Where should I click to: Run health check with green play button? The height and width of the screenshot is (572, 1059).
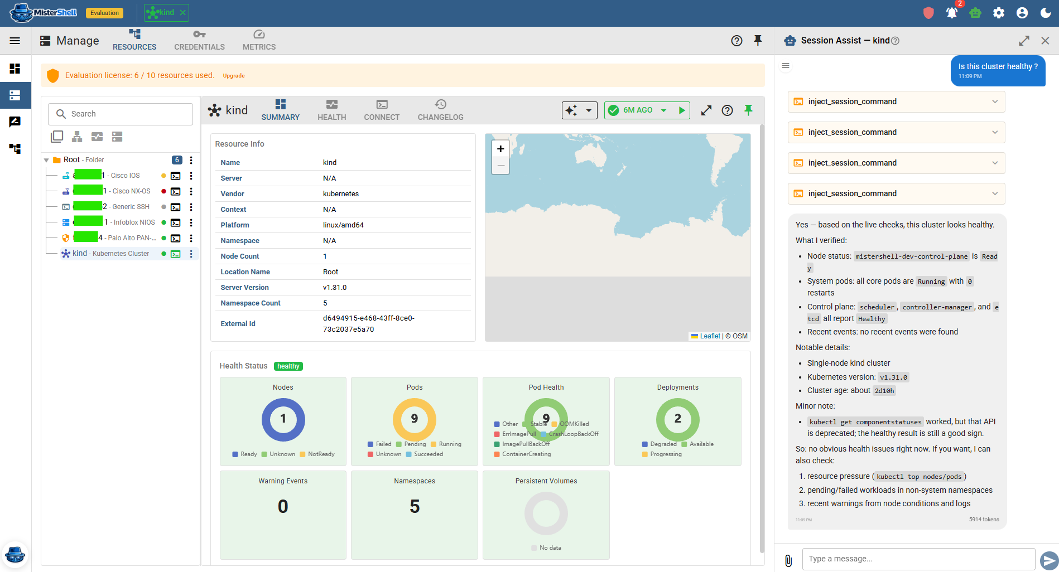(682, 110)
